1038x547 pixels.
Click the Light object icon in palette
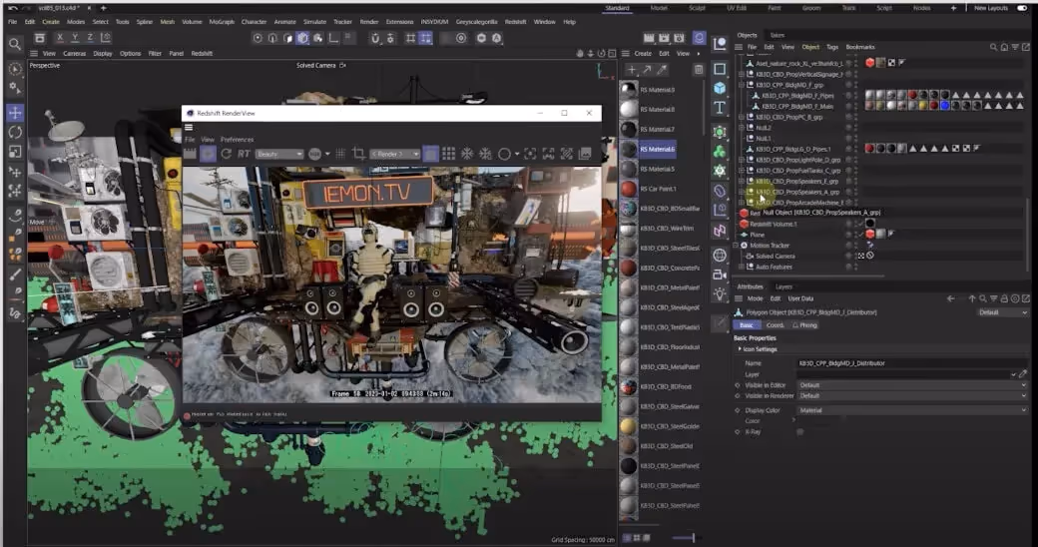[720, 294]
